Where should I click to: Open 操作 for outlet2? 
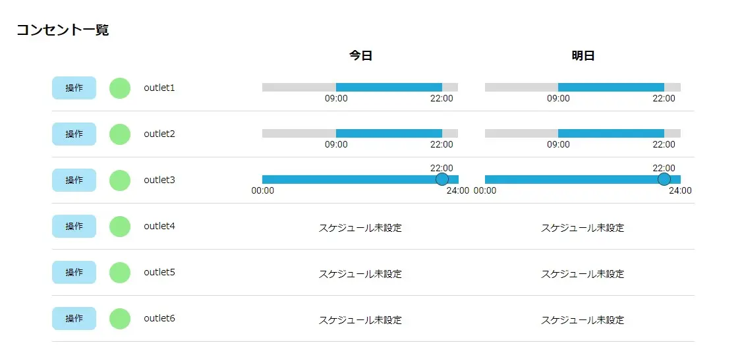[x=74, y=134]
